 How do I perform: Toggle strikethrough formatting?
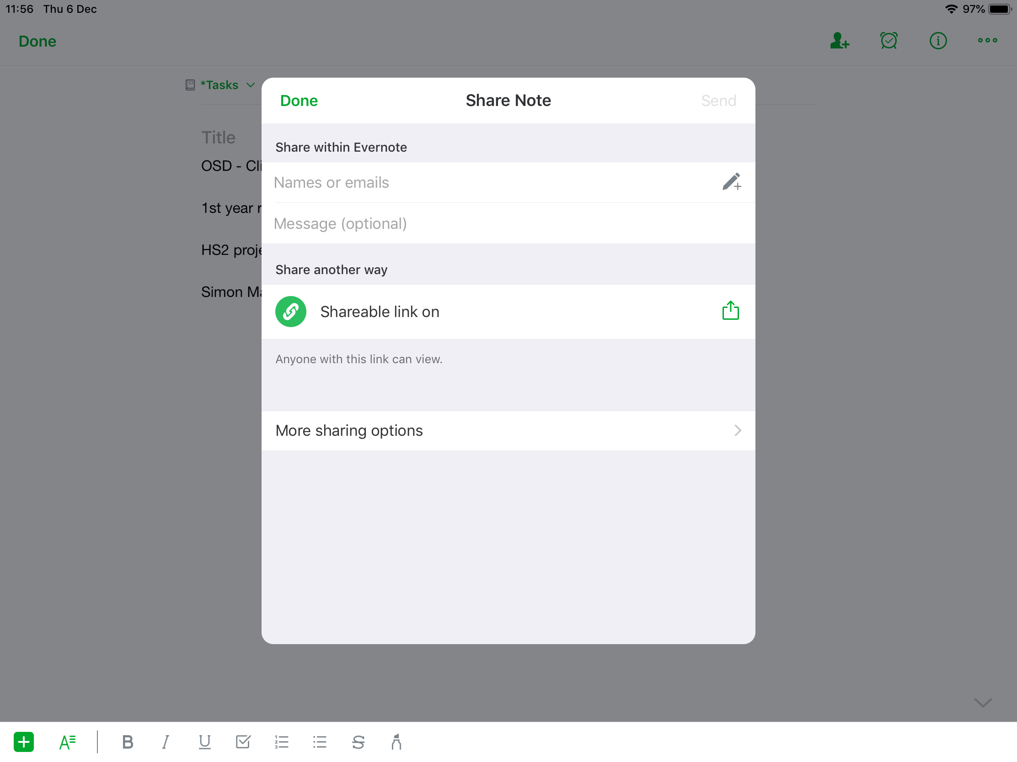358,742
